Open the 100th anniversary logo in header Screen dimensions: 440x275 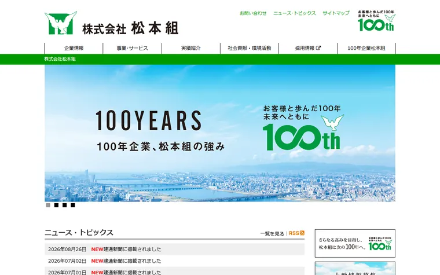pos(376,21)
